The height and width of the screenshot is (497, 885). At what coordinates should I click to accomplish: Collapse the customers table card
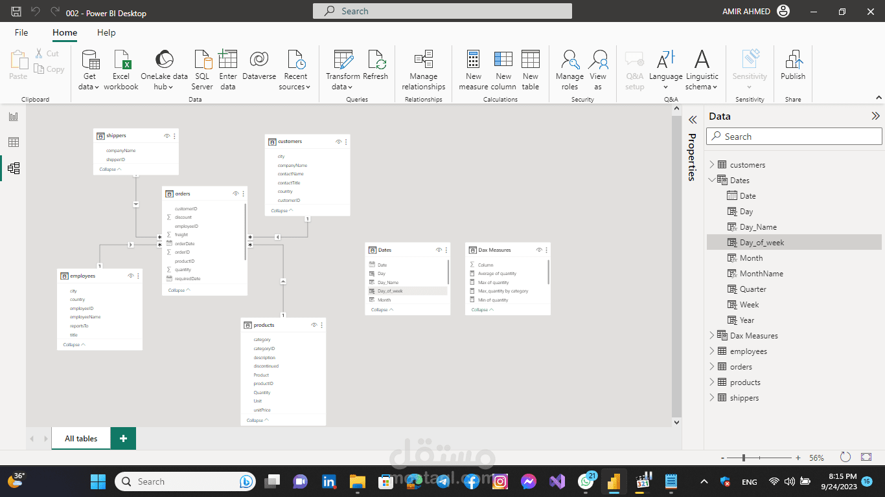(281, 211)
